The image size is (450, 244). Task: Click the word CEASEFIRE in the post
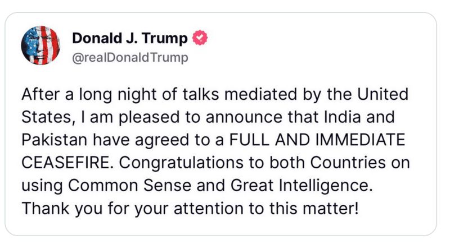coord(65,163)
